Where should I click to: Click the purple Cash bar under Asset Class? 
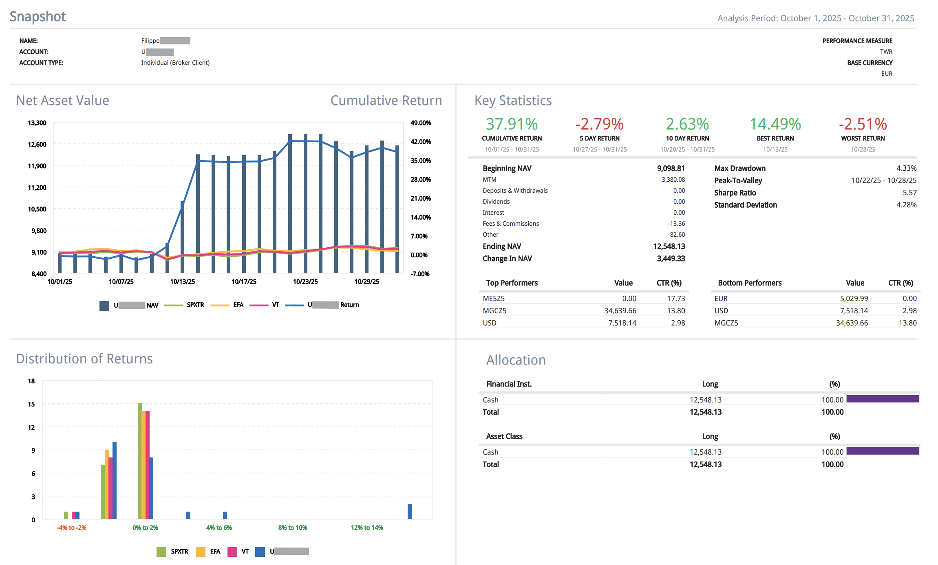coord(883,451)
